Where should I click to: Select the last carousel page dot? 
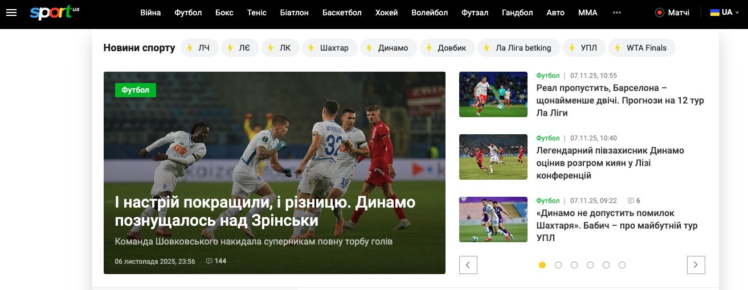click(622, 265)
